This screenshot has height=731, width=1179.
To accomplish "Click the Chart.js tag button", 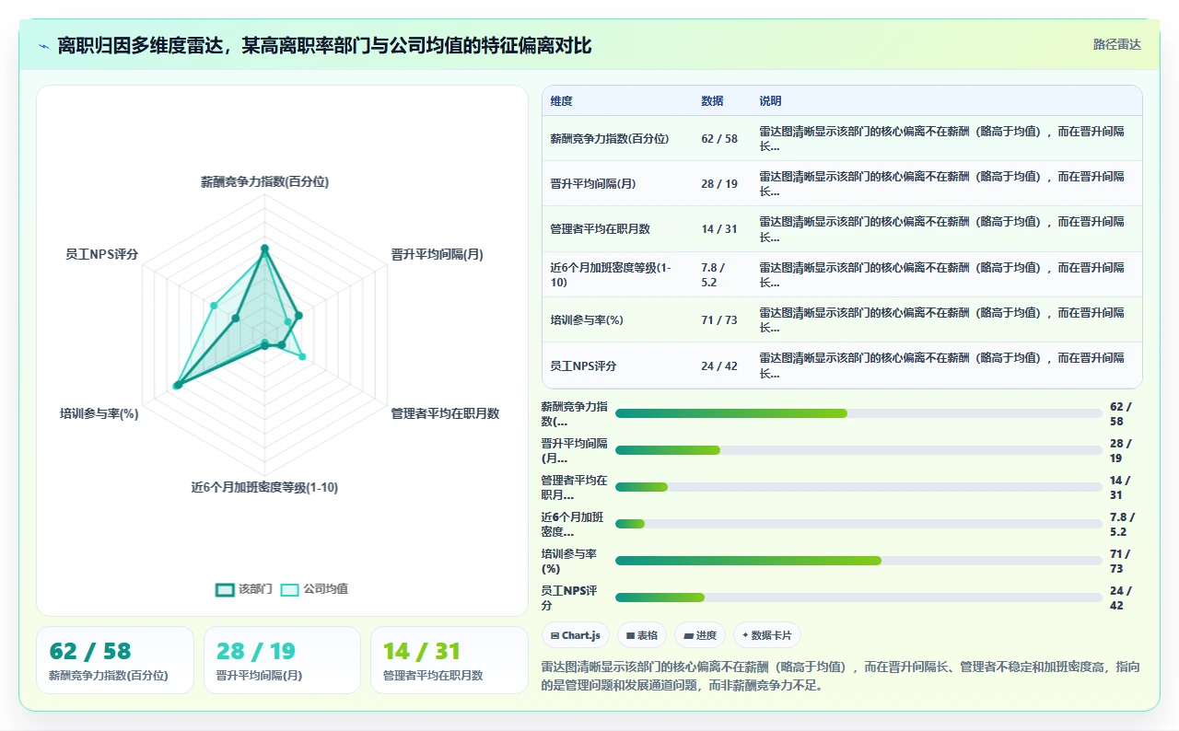I will (576, 635).
